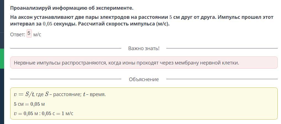This screenshot has width=281, height=124.
Task: Click the divider line left of "Важно знать!"
Action: (x=66, y=48)
